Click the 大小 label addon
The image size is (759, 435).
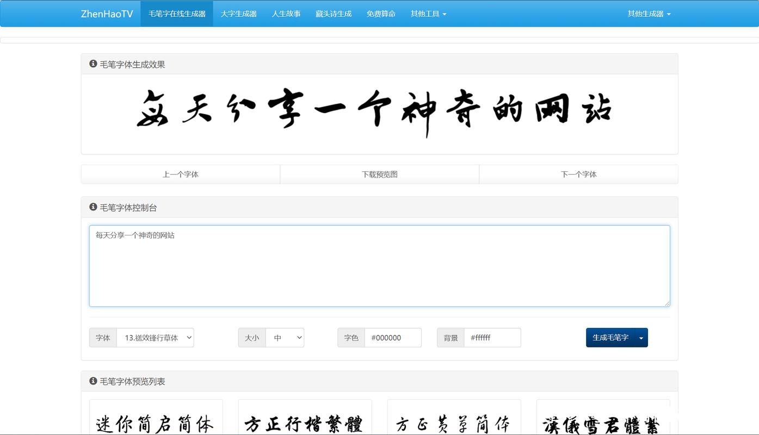coord(252,338)
